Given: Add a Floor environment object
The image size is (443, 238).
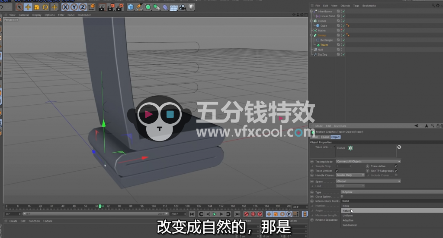Looking at the screenshot, I should pos(174,7).
